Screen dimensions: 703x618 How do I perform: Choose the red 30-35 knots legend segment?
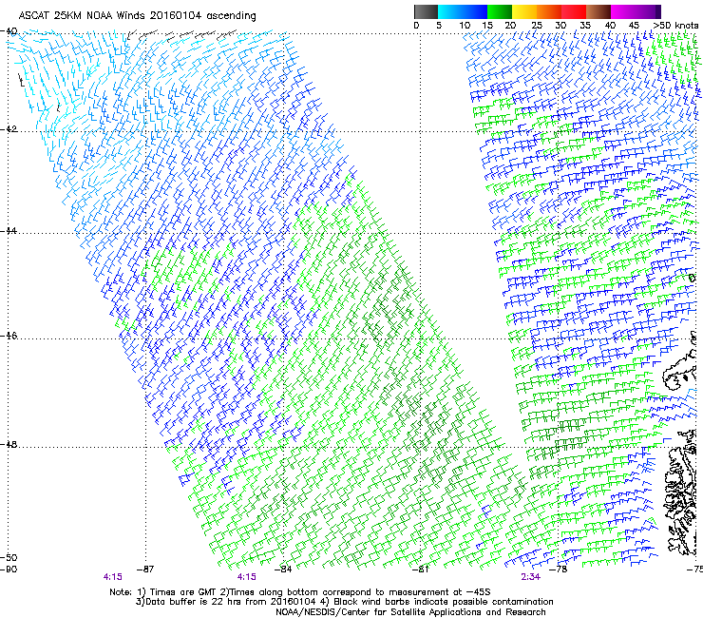coord(574,11)
